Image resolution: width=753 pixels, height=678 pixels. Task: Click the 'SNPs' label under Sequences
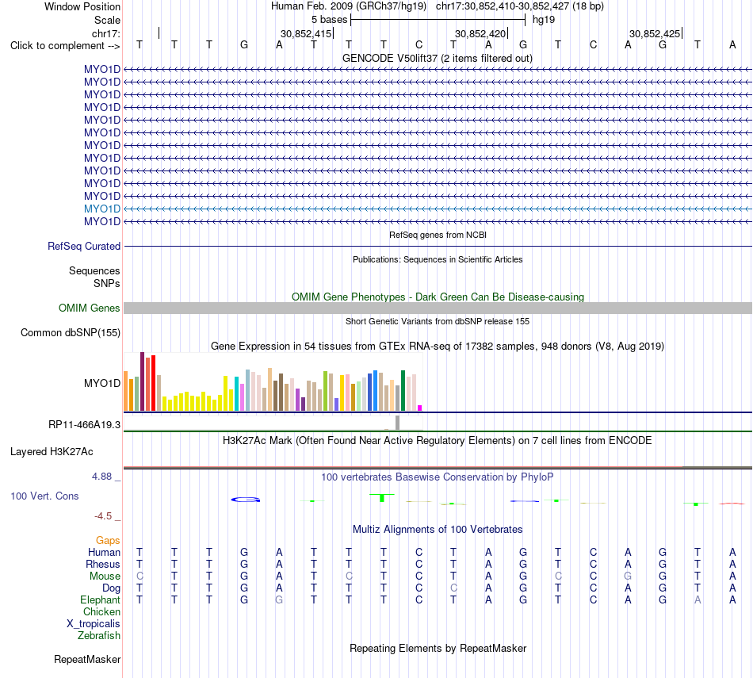(107, 284)
